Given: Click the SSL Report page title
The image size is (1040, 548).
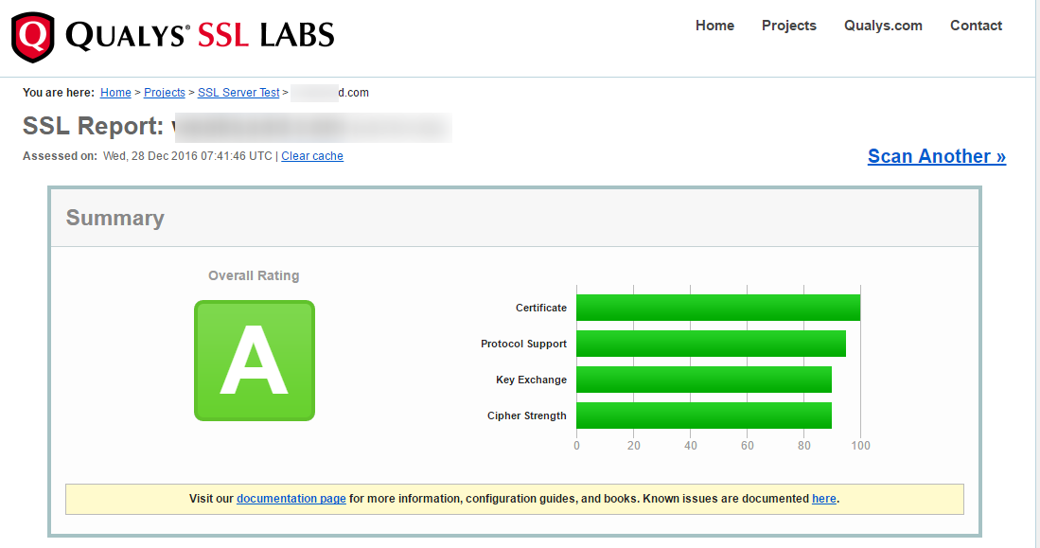Looking at the screenshot, I should click(x=95, y=127).
